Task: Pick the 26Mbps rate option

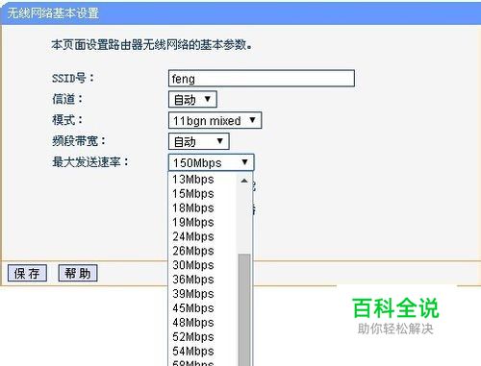Action: point(203,251)
